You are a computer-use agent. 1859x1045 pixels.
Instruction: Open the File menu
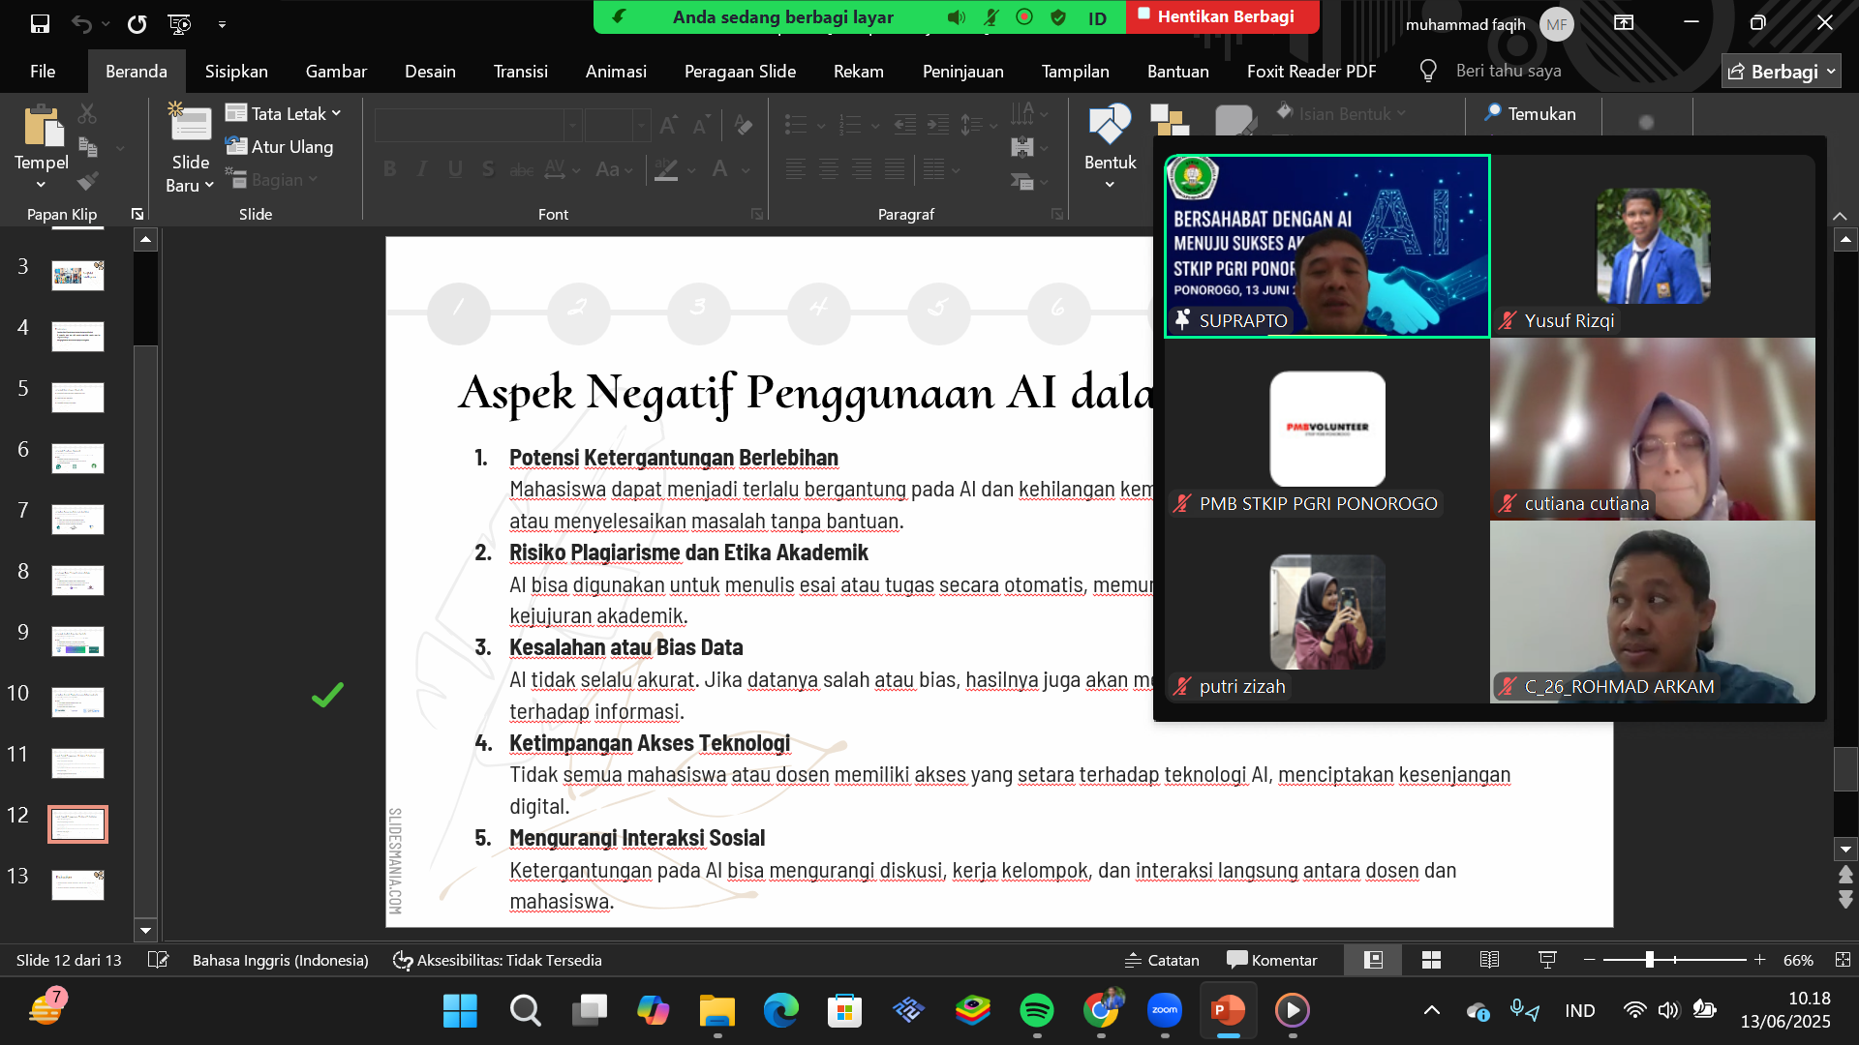43,72
